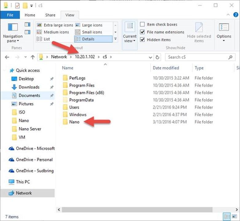Toggle the Preview pane icon
This screenshot has height=221, width=240.
(x=27, y=24)
